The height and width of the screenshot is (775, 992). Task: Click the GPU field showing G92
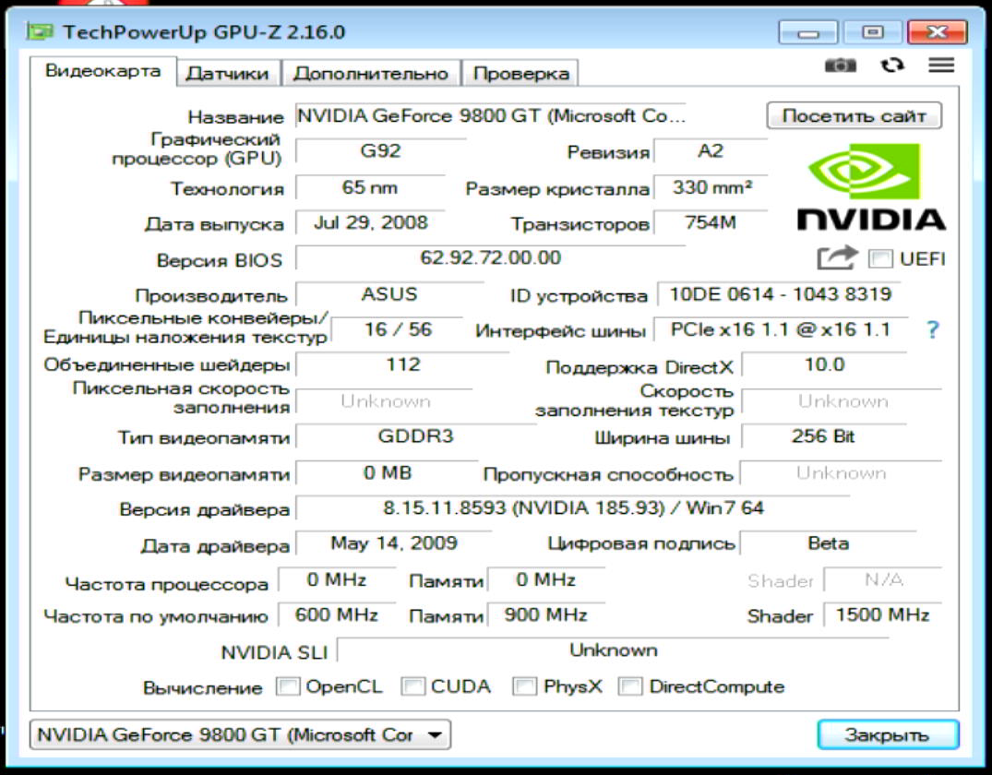coord(380,151)
